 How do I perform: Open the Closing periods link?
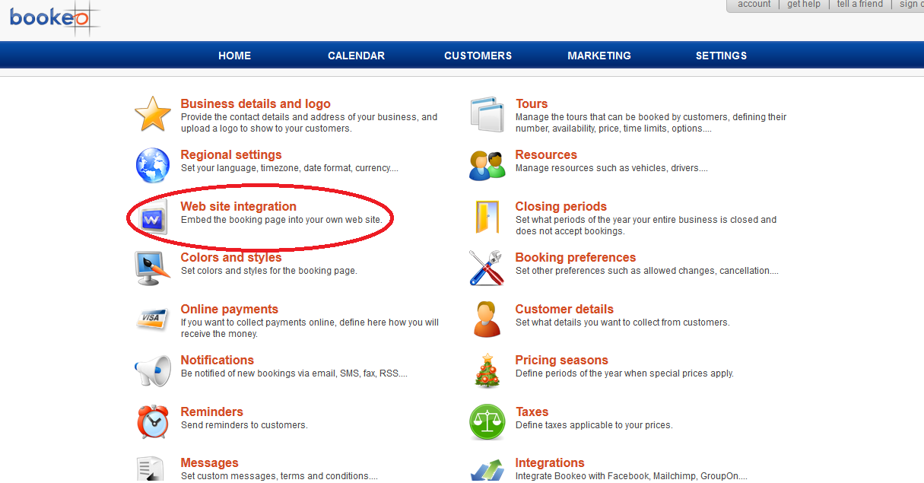[x=560, y=206]
